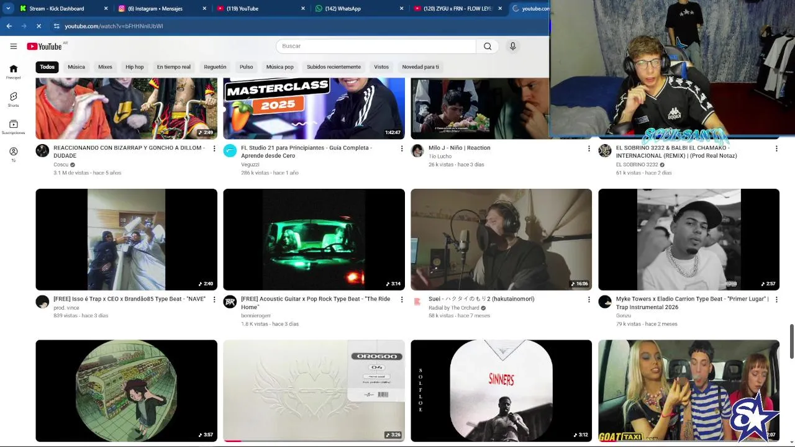Open EL SOBRINO 3232 channel name link

pyautogui.click(x=637, y=165)
